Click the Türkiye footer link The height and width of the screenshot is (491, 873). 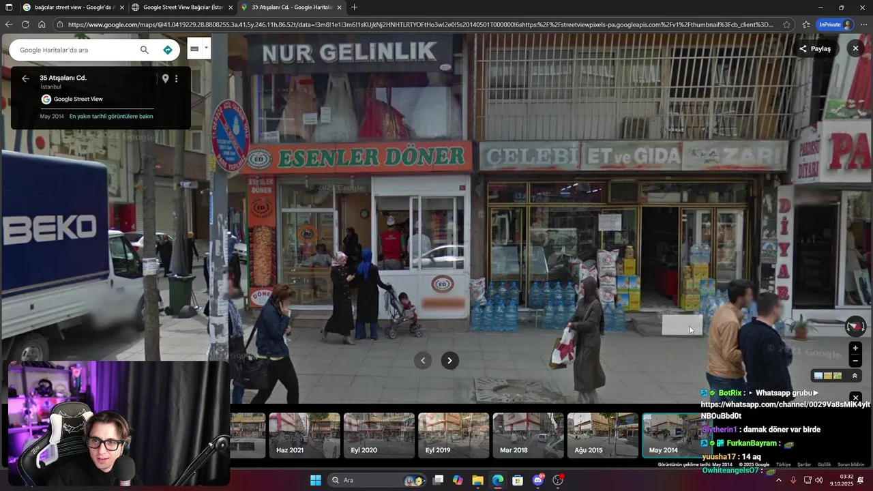coord(783,464)
